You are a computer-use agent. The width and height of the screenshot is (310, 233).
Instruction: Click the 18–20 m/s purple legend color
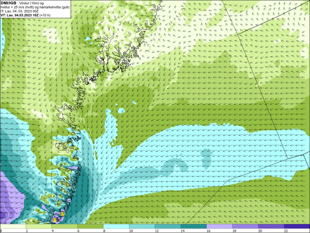245,226
